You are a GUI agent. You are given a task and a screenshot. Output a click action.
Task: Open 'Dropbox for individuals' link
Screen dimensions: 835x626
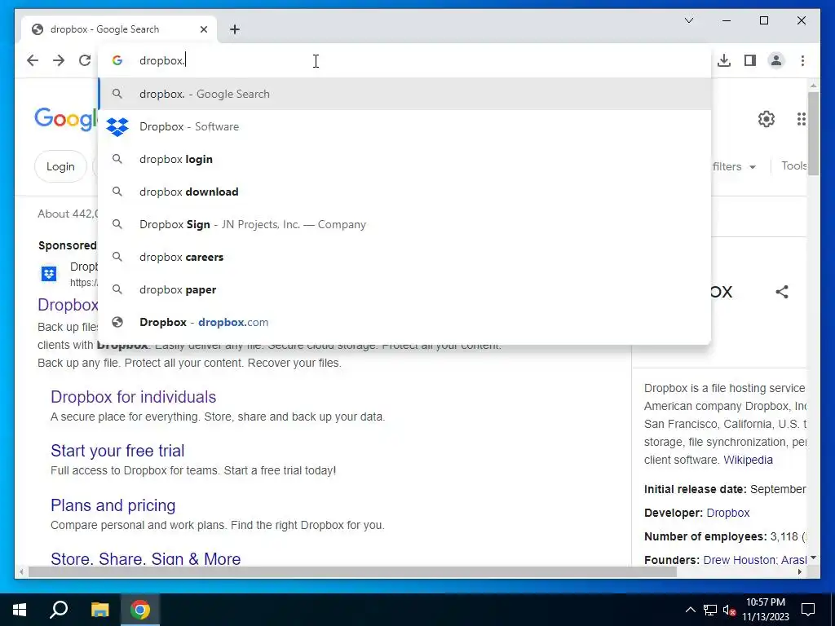(x=133, y=397)
